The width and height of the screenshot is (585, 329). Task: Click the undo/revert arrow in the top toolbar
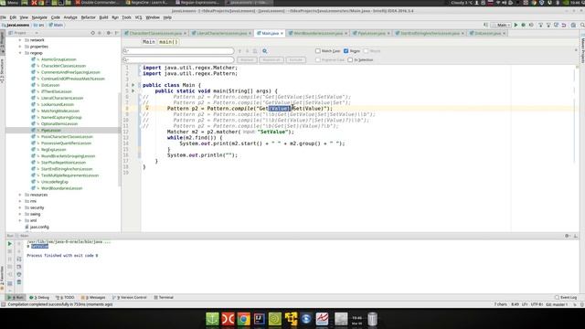coord(564,25)
